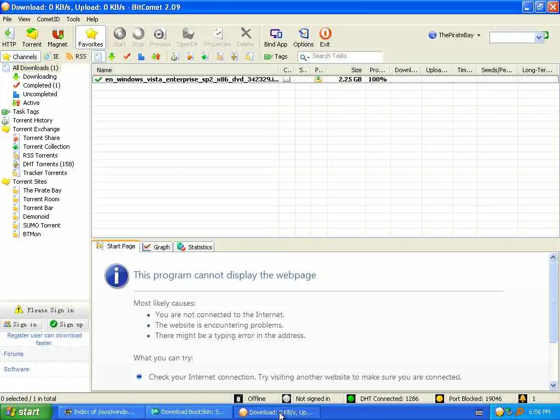Click the Preview toolbar icon

[160, 37]
